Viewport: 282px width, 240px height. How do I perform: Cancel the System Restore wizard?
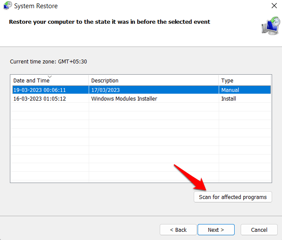coord(259,230)
